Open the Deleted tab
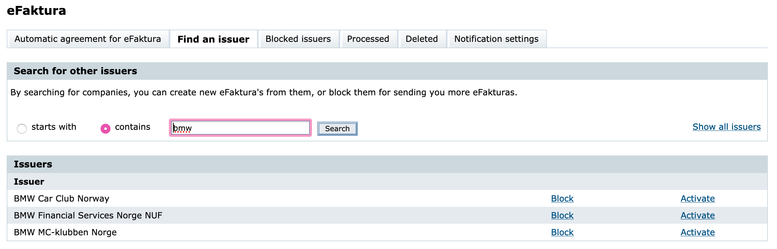This screenshot has height=249, width=777. (422, 39)
